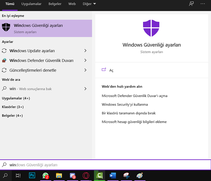Open Task View from the taskbar
211x181 pixels.
tap(18, 175)
